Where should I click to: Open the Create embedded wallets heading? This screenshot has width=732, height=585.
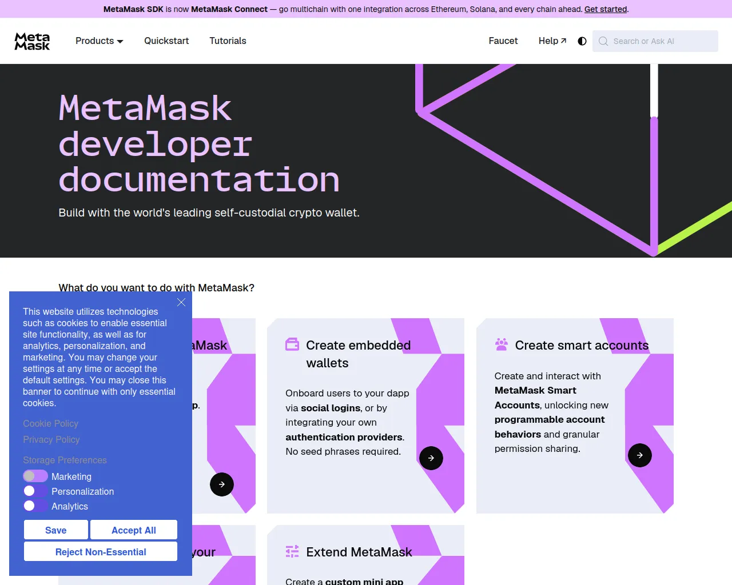pyautogui.click(x=359, y=354)
